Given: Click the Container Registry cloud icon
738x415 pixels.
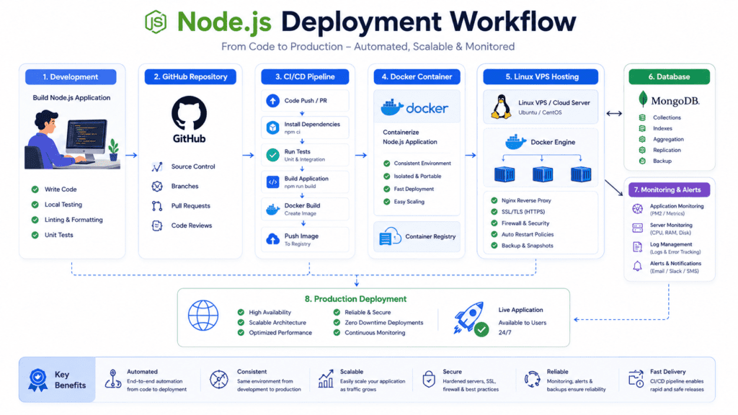Looking at the screenshot, I should (390, 236).
